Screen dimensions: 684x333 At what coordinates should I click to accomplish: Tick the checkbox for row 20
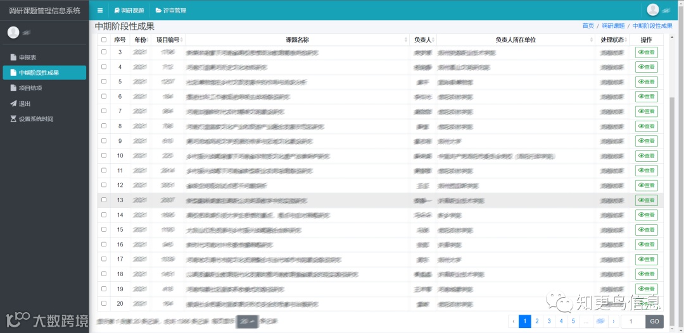104,303
